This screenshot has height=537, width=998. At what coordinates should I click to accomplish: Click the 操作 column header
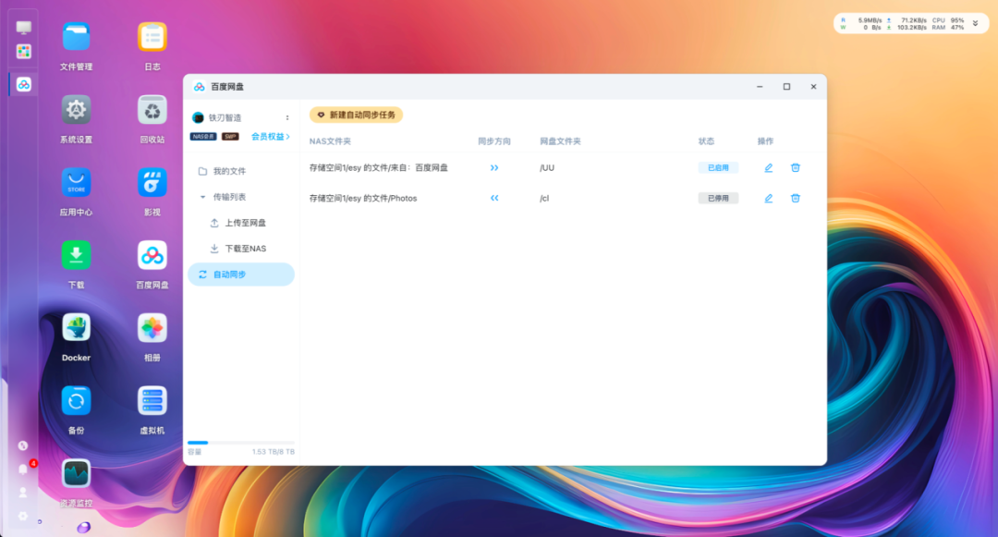coord(766,141)
